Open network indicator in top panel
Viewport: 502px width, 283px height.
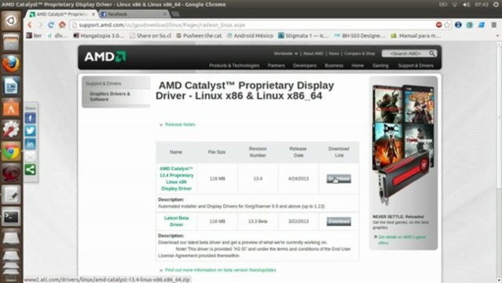tap(455, 5)
